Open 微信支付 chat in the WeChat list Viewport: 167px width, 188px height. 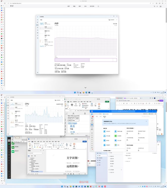pyautogui.click(x=17, y=151)
